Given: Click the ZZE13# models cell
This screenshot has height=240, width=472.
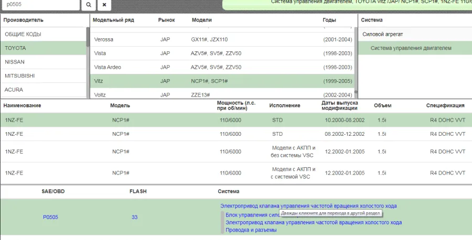Looking at the screenshot, I should point(200,95).
